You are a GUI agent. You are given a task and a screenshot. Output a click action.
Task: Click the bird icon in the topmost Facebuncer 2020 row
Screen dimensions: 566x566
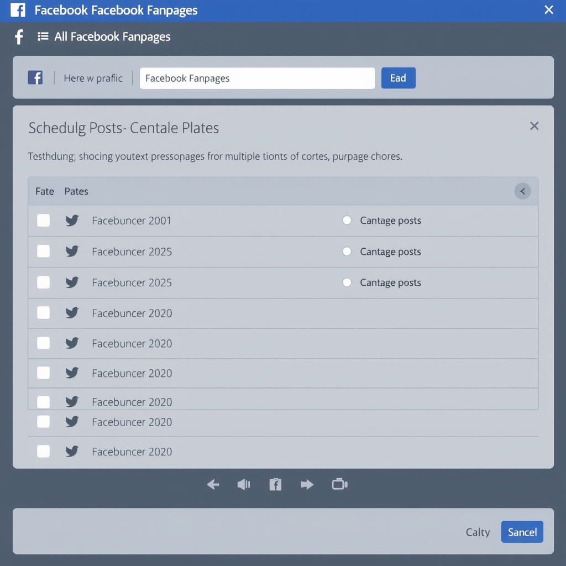(72, 313)
